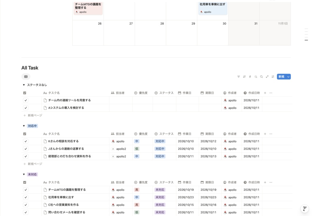
Task: Add a property in the ステータスなし group header
Action: (265, 93)
